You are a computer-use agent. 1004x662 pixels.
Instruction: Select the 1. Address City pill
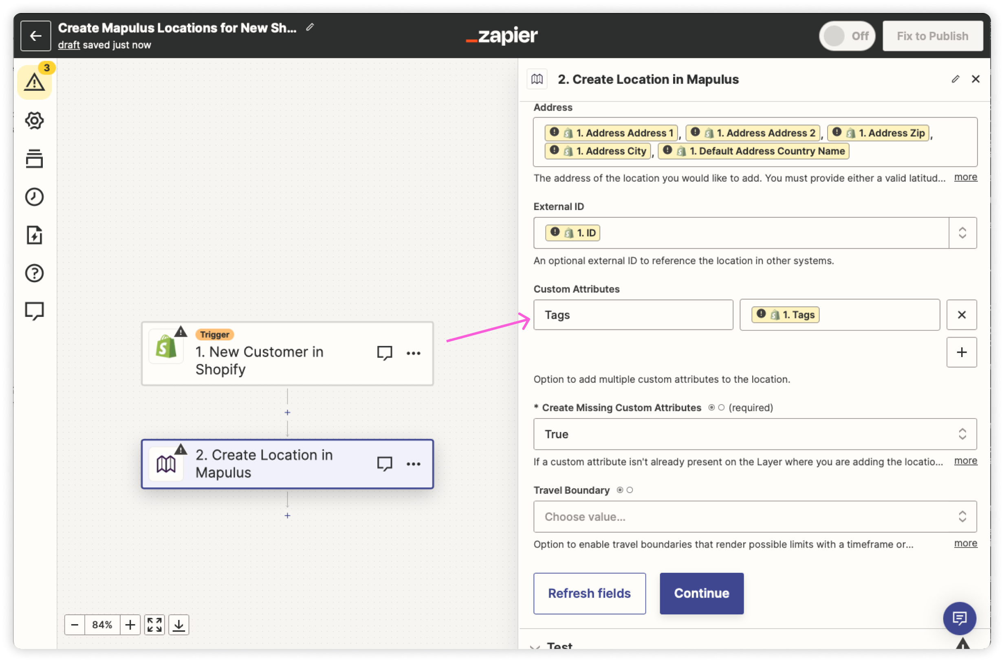pos(597,151)
